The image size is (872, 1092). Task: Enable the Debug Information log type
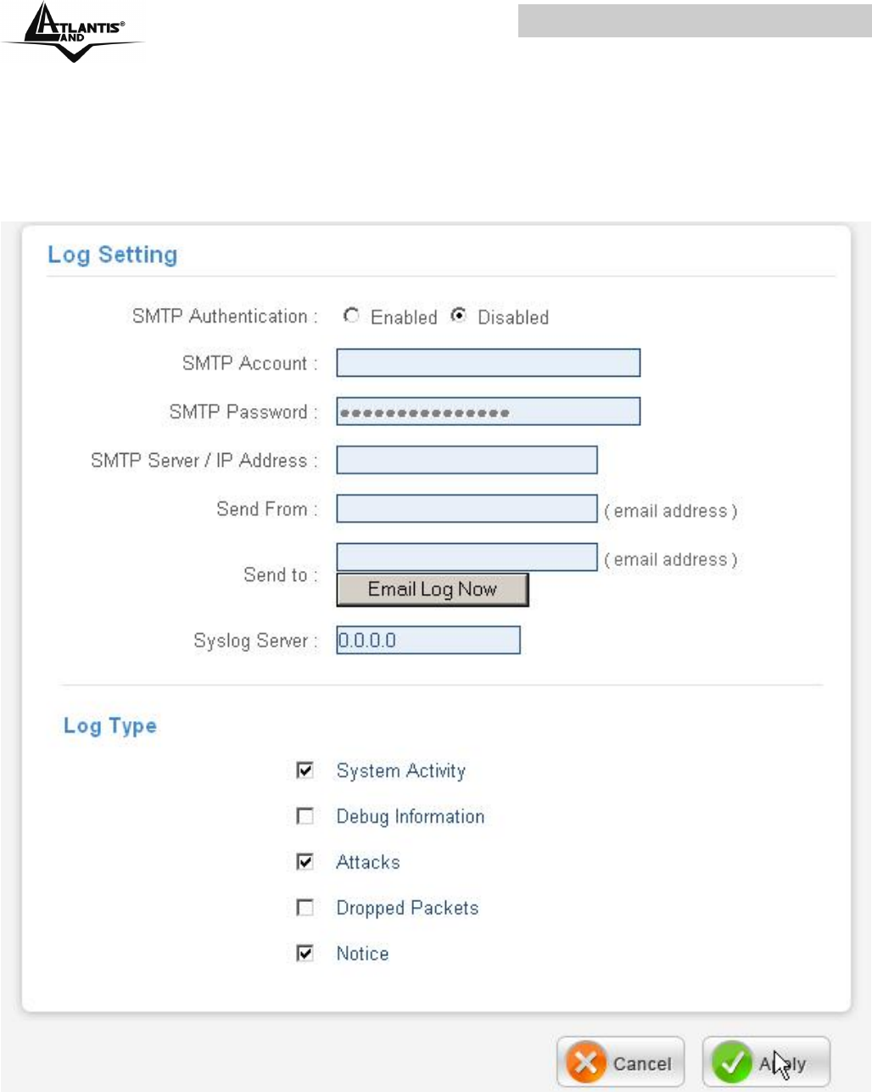[305, 816]
